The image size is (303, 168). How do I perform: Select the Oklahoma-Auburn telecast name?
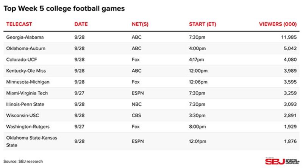click(x=25, y=48)
